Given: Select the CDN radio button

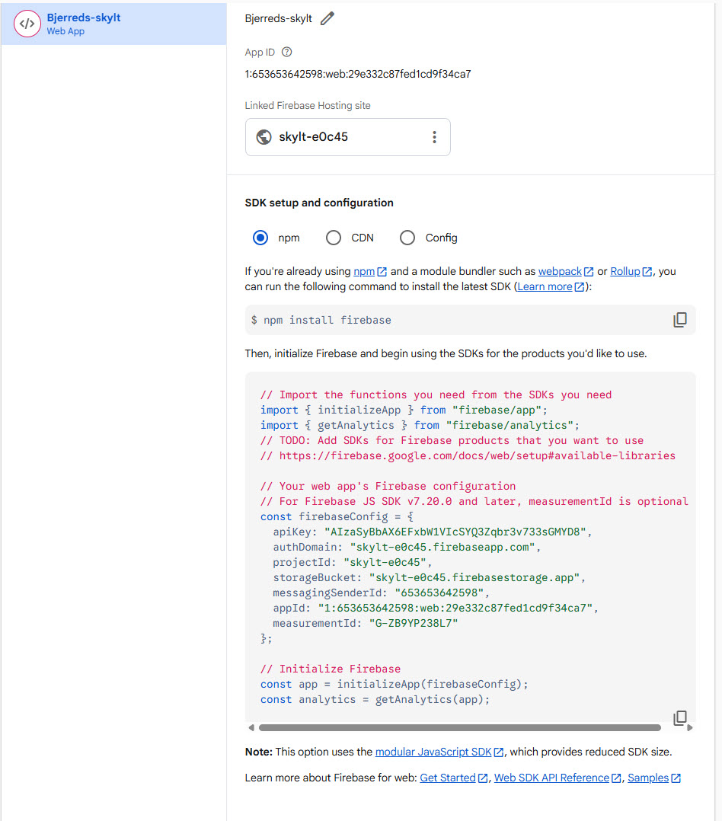Looking at the screenshot, I should pos(334,238).
